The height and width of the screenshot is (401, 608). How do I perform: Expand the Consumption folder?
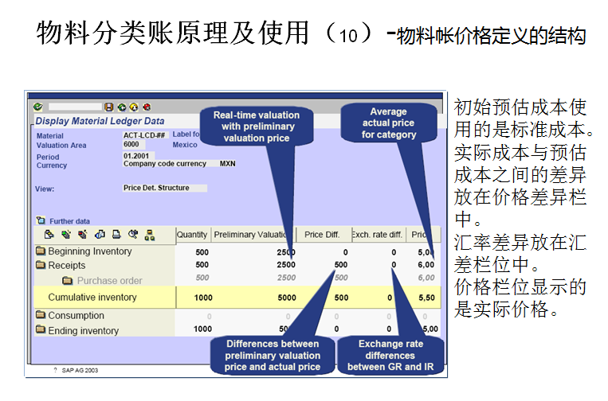point(41,315)
